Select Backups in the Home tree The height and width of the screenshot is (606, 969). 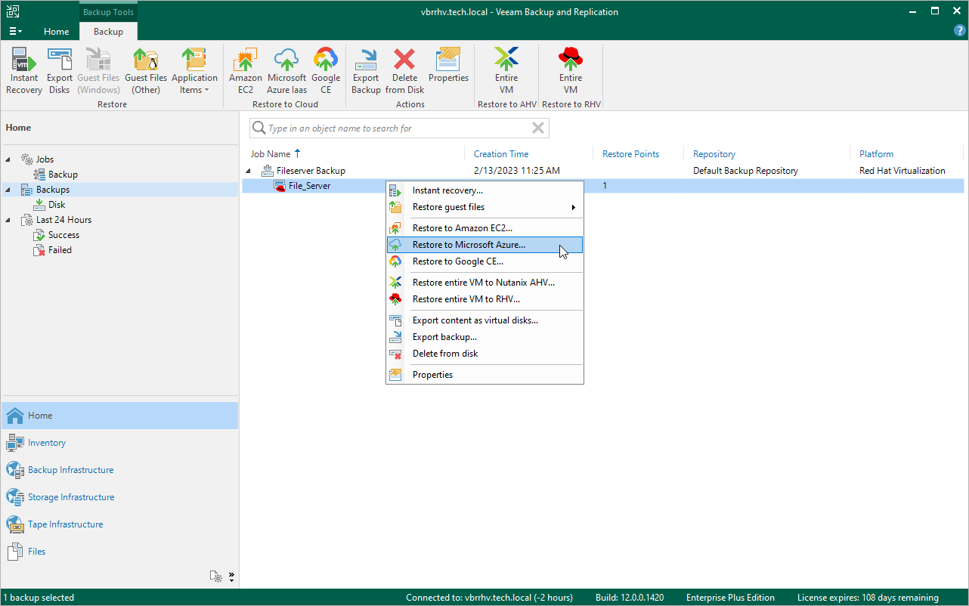point(52,190)
